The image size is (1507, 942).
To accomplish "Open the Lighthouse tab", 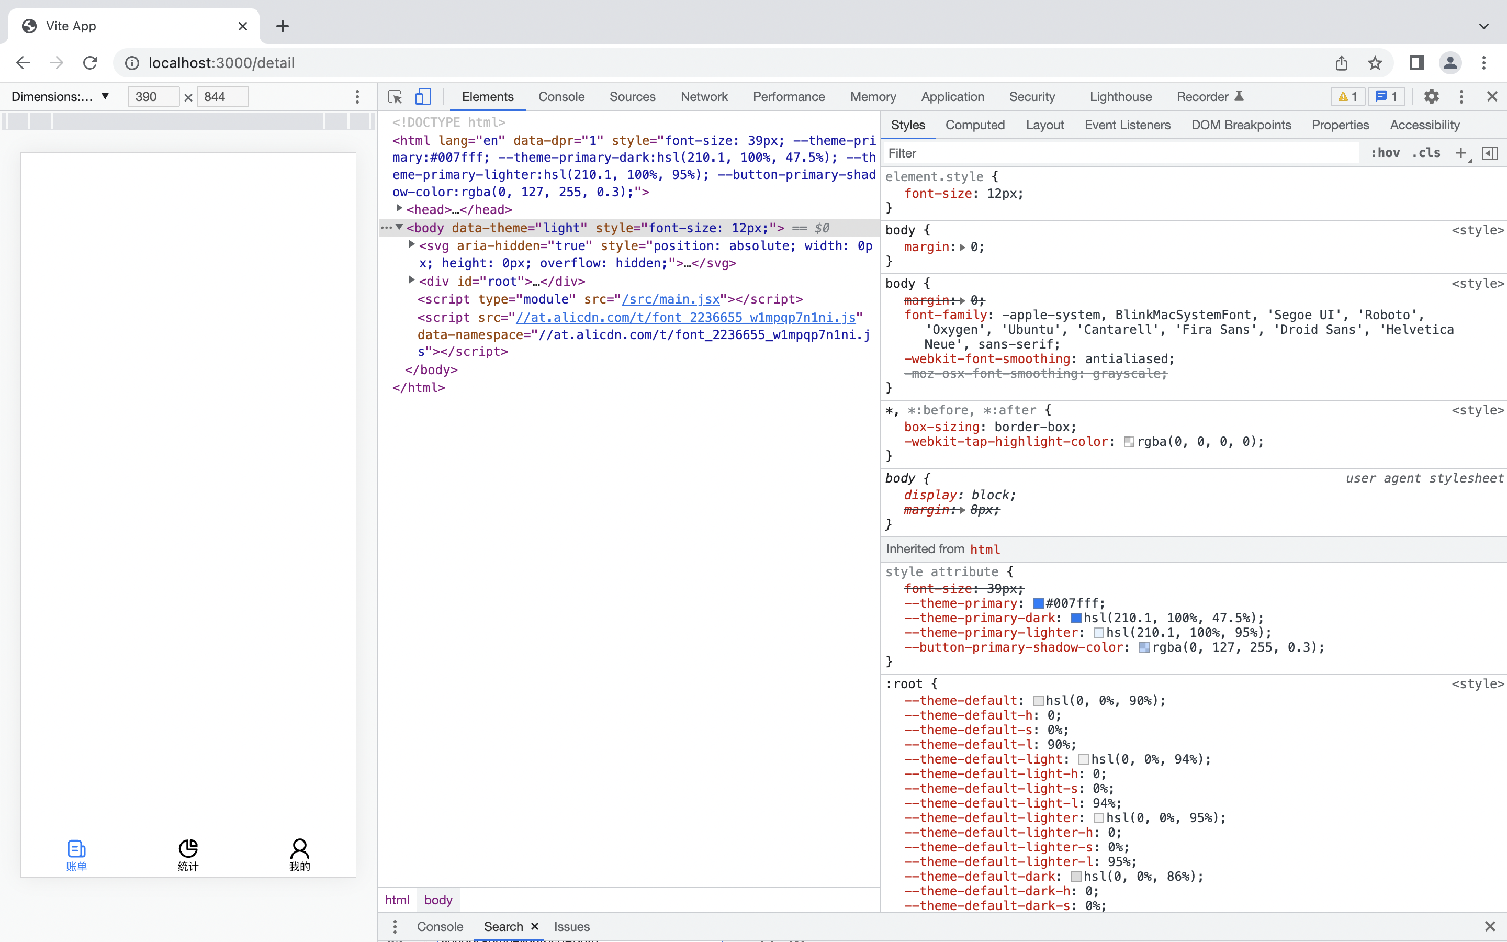I will (x=1120, y=97).
